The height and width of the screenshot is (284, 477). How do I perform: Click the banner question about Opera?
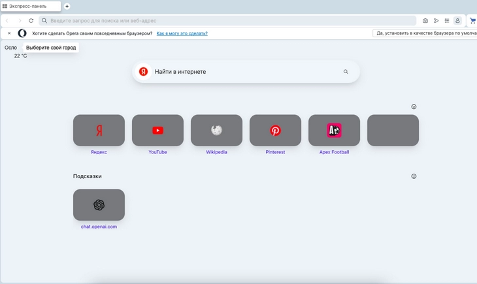(x=92, y=33)
